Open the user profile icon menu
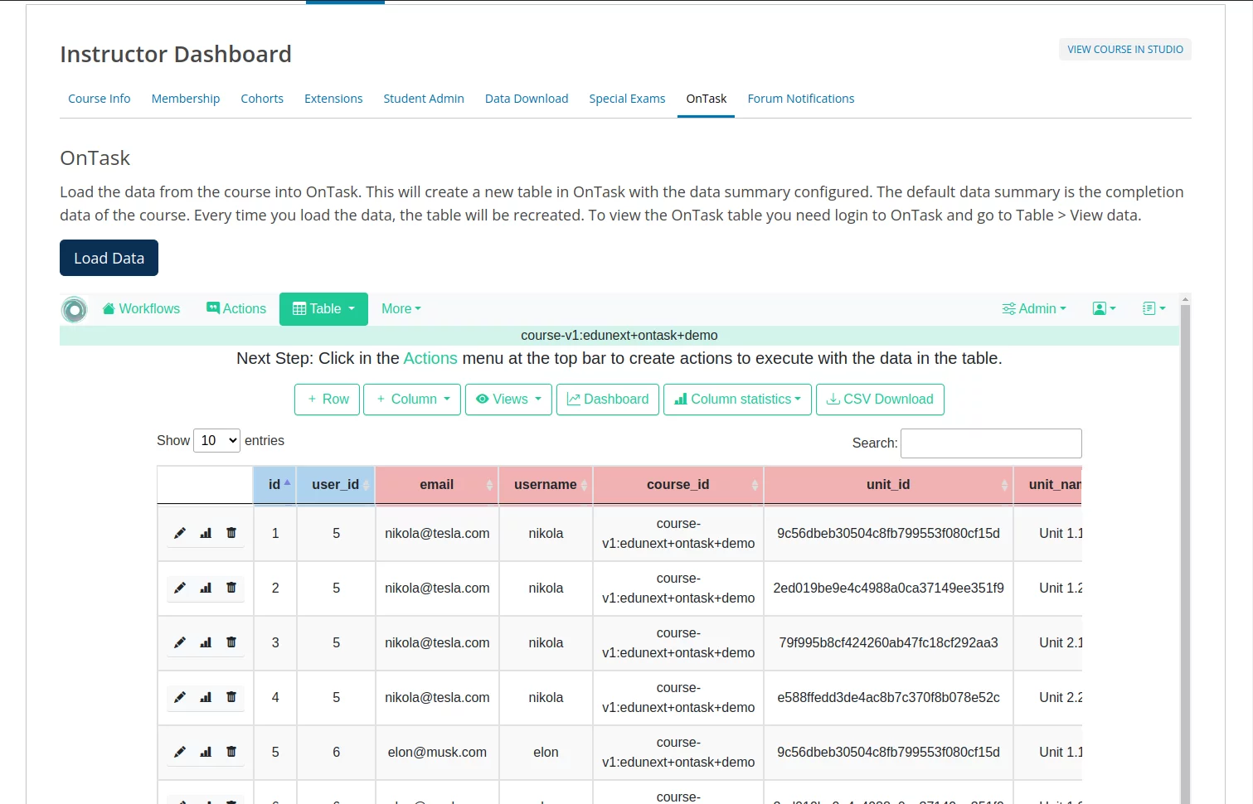This screenshot has height=804, width=1253. tap(1104, 308)
